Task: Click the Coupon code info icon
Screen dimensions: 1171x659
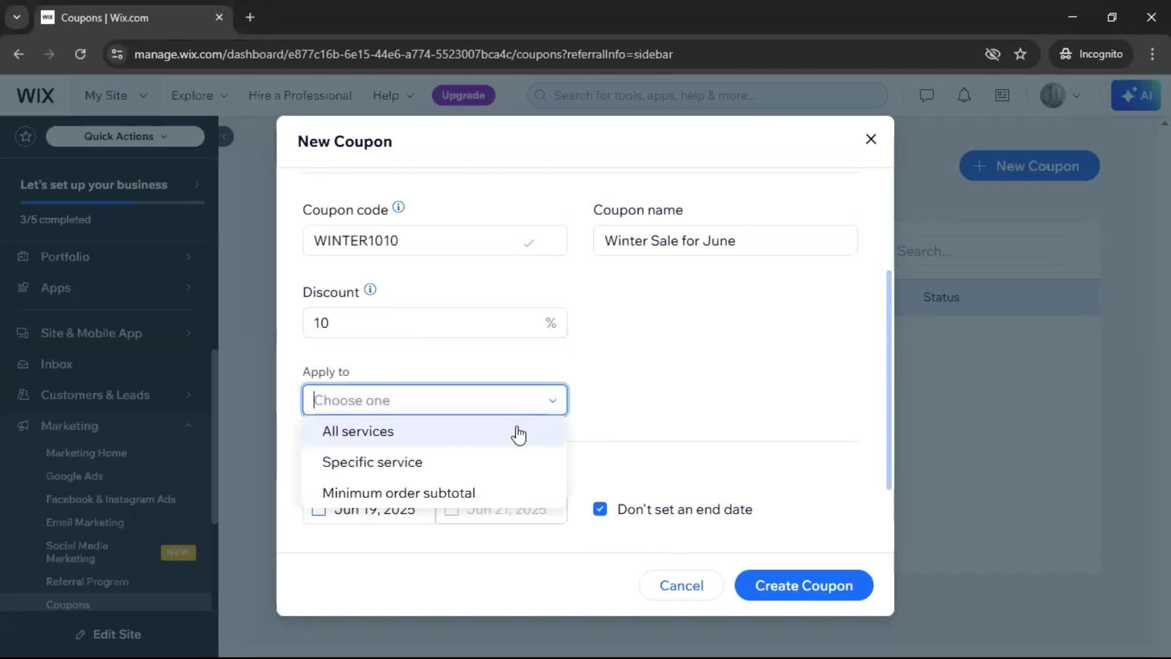Action: 398,207
